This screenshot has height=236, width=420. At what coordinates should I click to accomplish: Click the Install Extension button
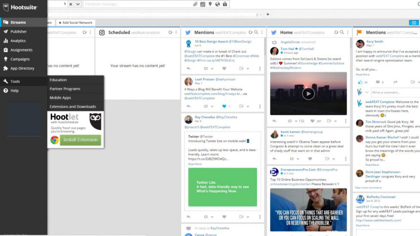[80, 140]
